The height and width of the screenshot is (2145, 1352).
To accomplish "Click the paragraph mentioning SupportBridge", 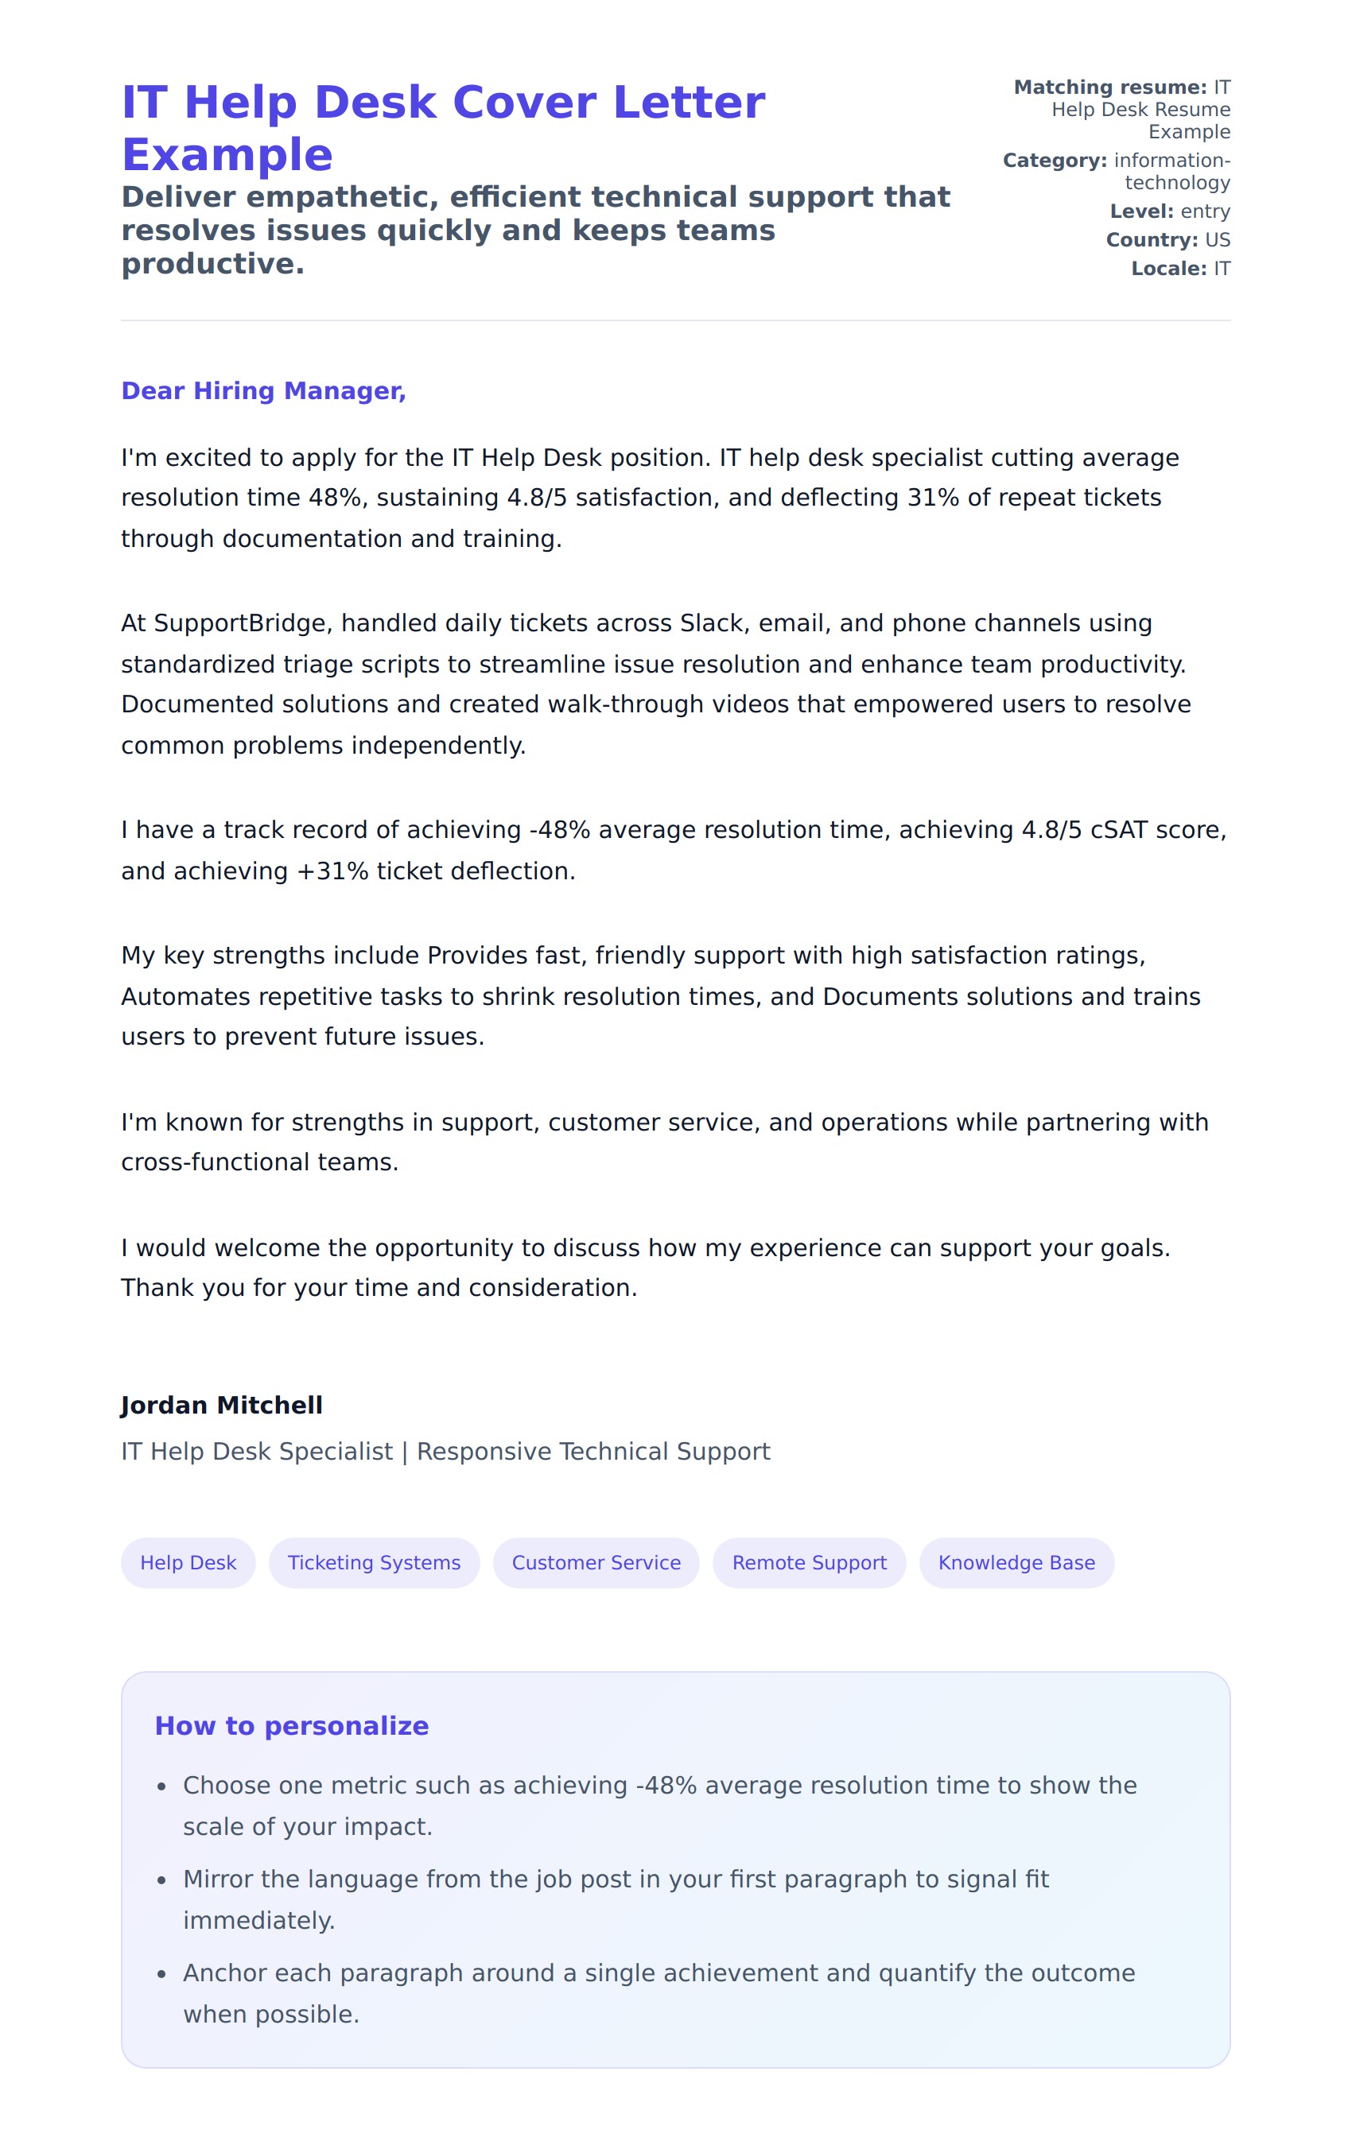I will (x=655, y=683).
